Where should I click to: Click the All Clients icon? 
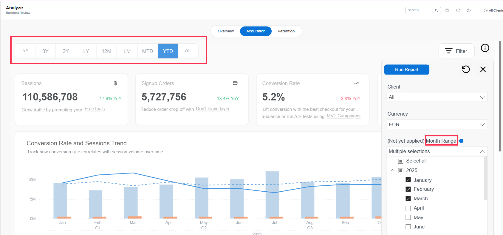click(x=486, y=10)
